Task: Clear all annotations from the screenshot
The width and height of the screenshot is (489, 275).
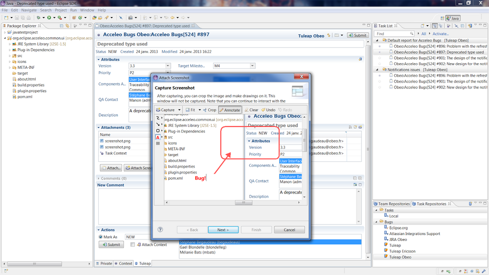Action: [x=251, y=110]
